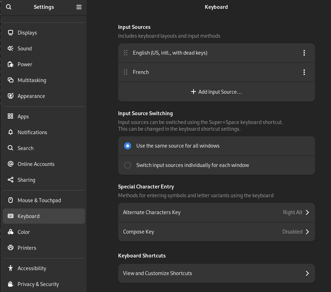
Task: Open the Settings search icon
Action: point(9,7)
